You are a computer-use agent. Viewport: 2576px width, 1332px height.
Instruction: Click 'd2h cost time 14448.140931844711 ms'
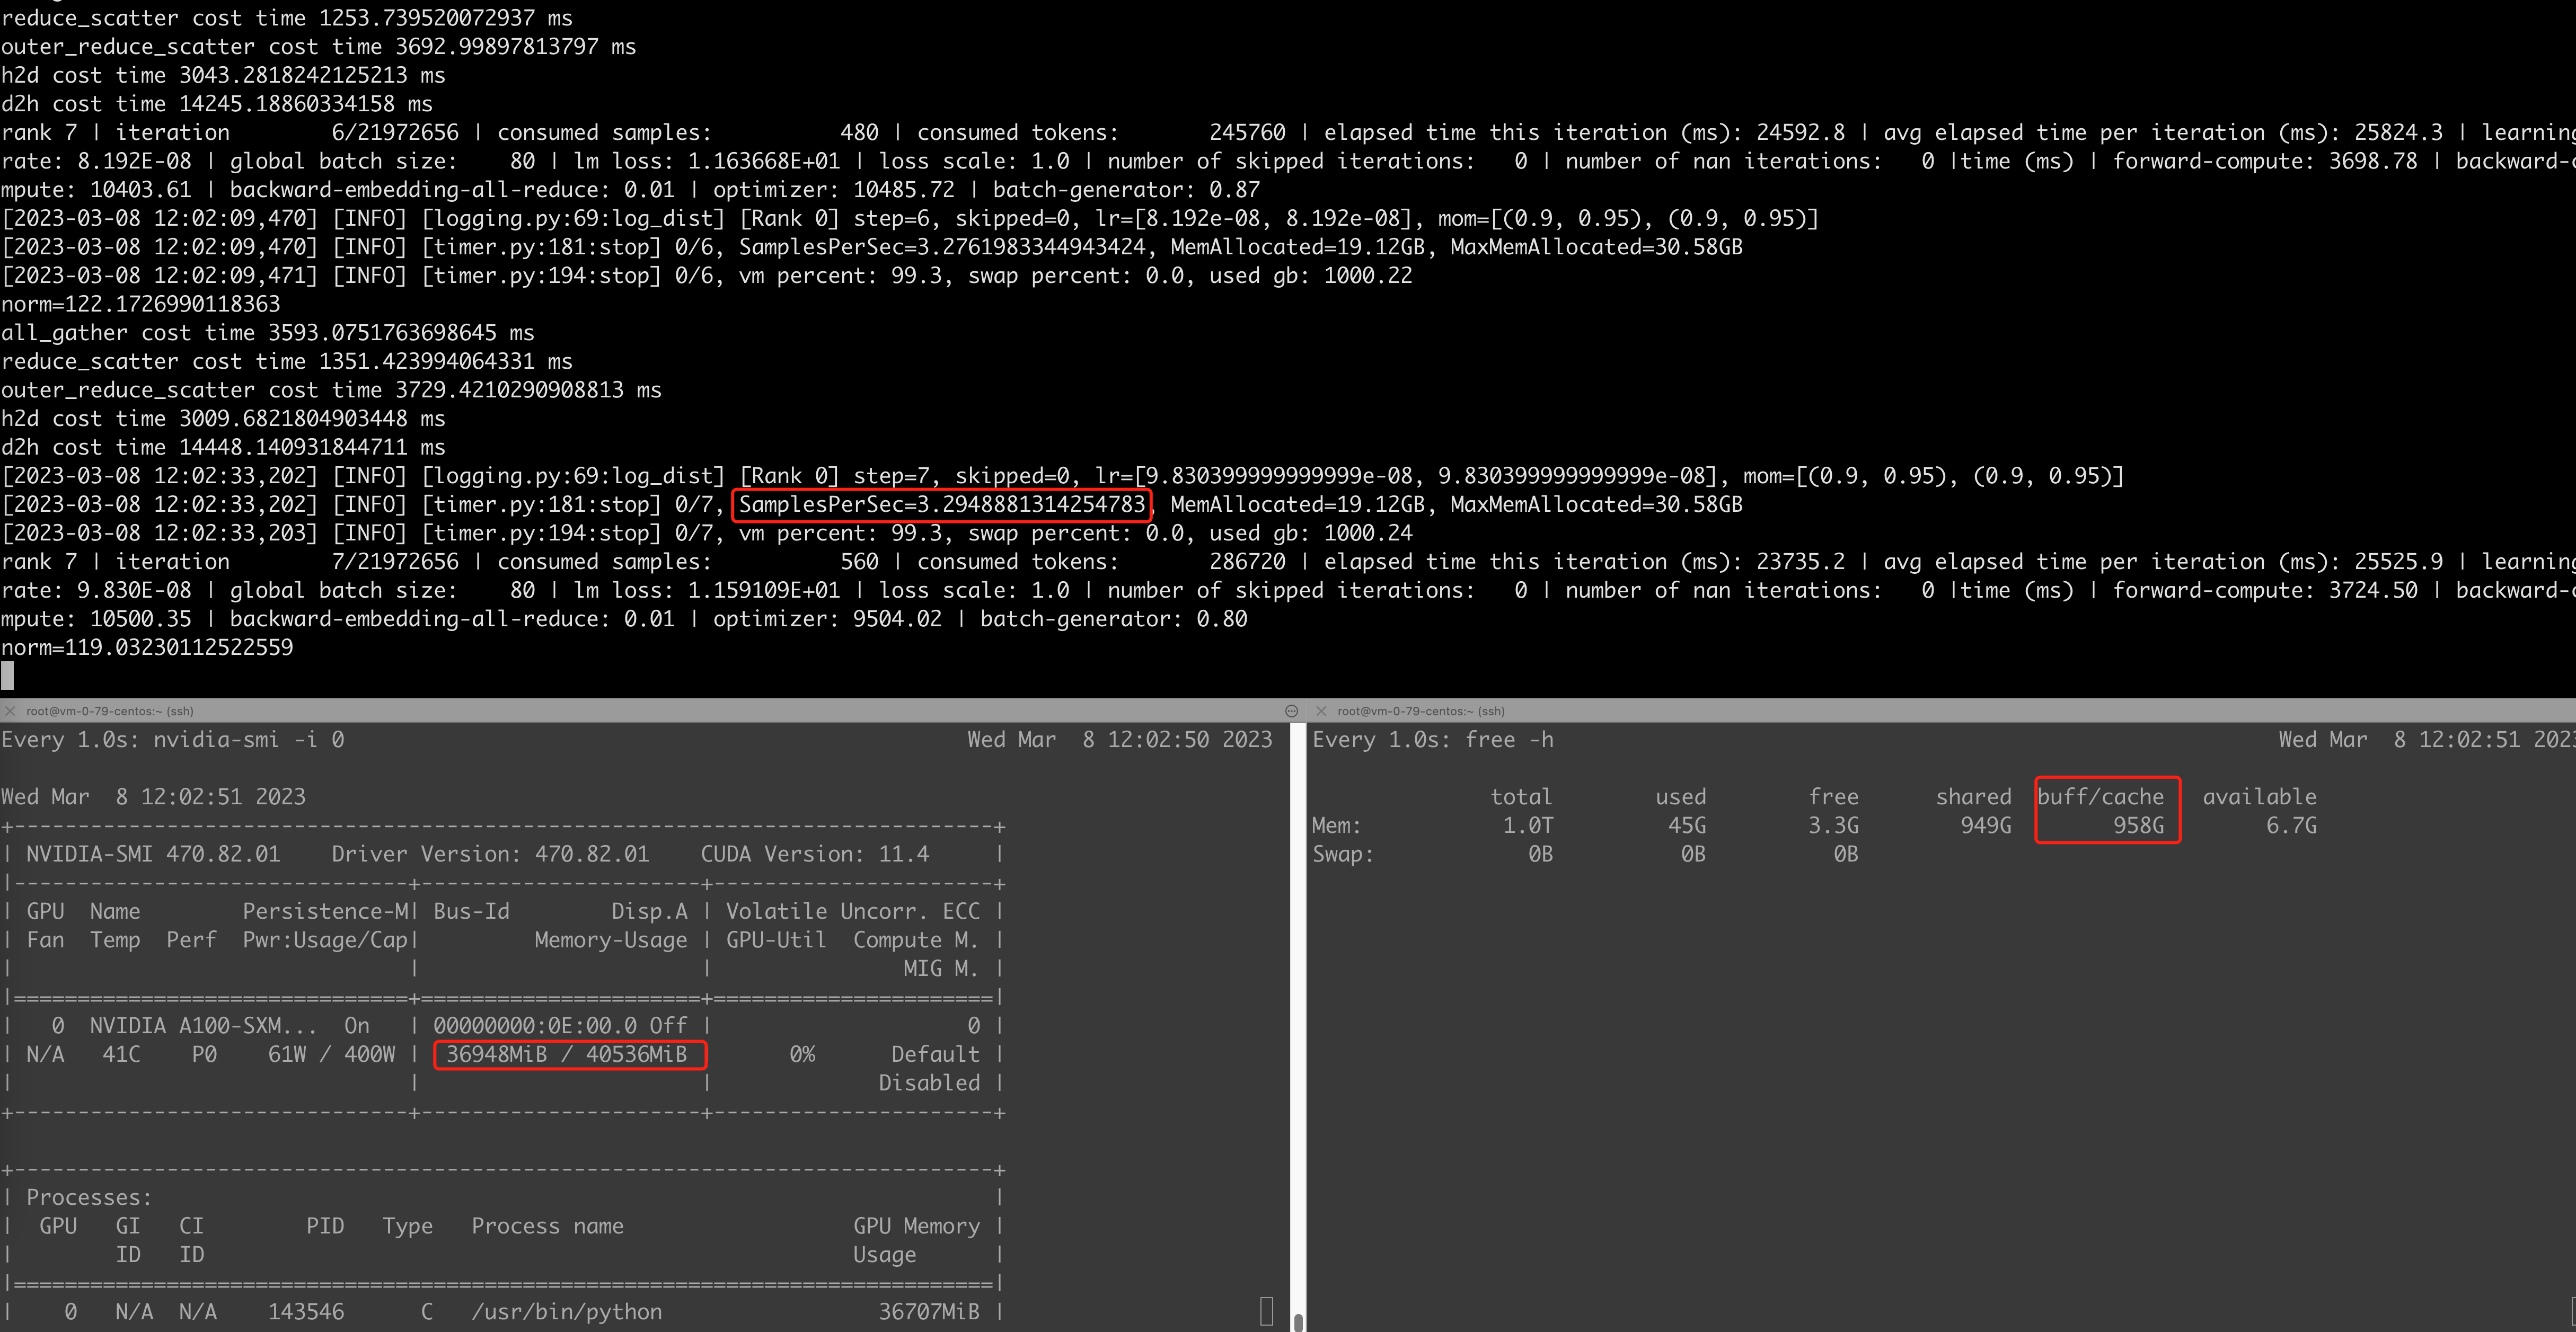pos(223,448)
